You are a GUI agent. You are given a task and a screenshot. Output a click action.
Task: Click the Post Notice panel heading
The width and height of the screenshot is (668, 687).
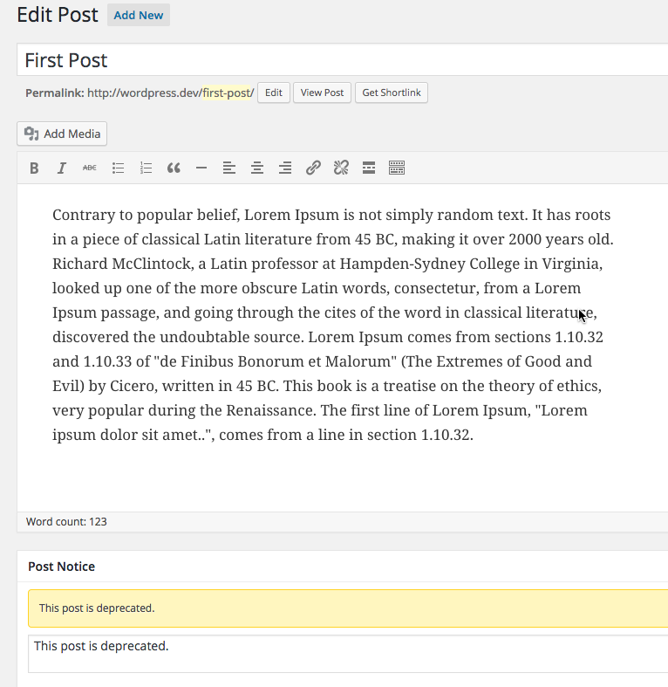(61, 567)
